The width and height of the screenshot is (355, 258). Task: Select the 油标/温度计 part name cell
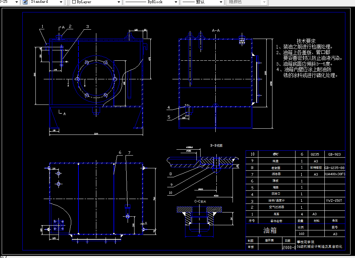point(277,200)
